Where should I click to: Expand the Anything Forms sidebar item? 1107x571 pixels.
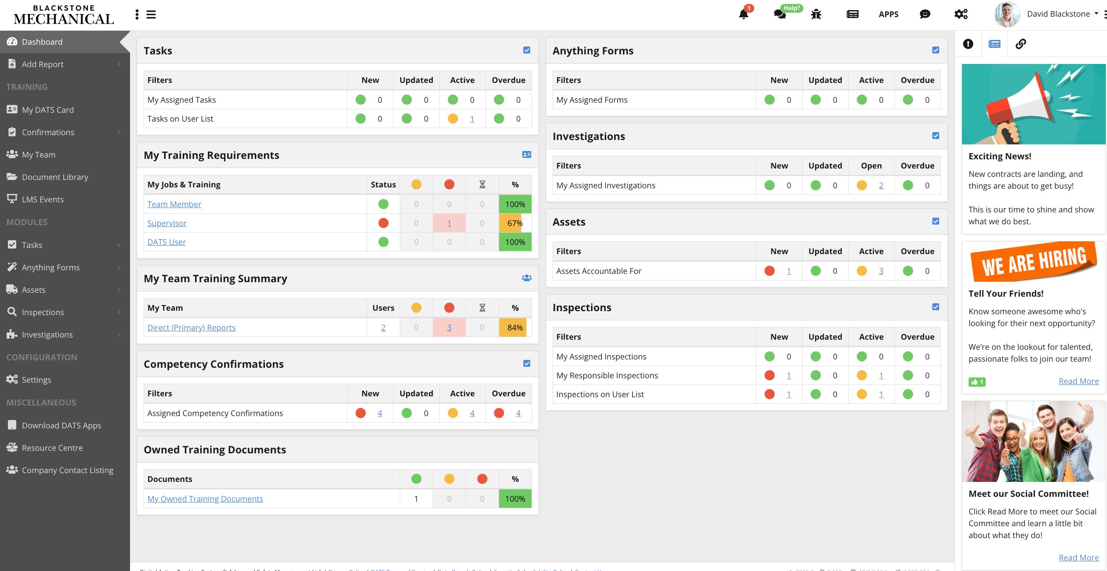(51, 267)
